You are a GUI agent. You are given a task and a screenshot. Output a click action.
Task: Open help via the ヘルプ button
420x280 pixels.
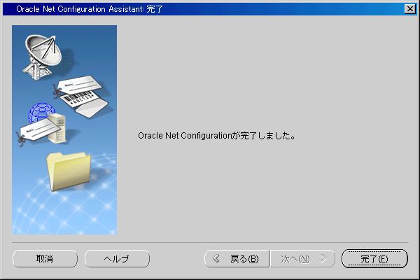pos(117,258)
